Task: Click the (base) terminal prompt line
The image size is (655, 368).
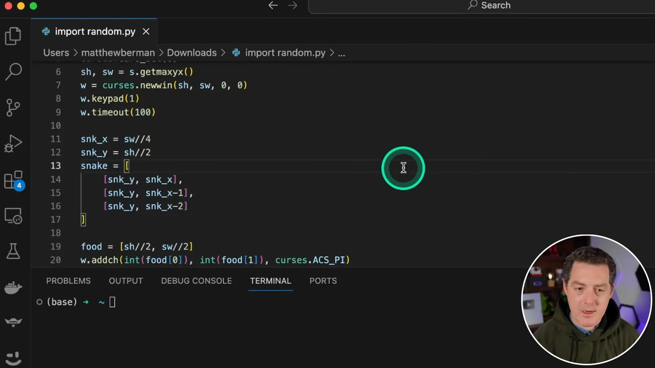Action: (x=76, y=302)
